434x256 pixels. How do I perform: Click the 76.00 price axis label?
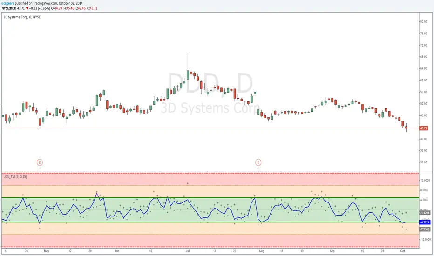pyautogui.click(x=423, y=33)
